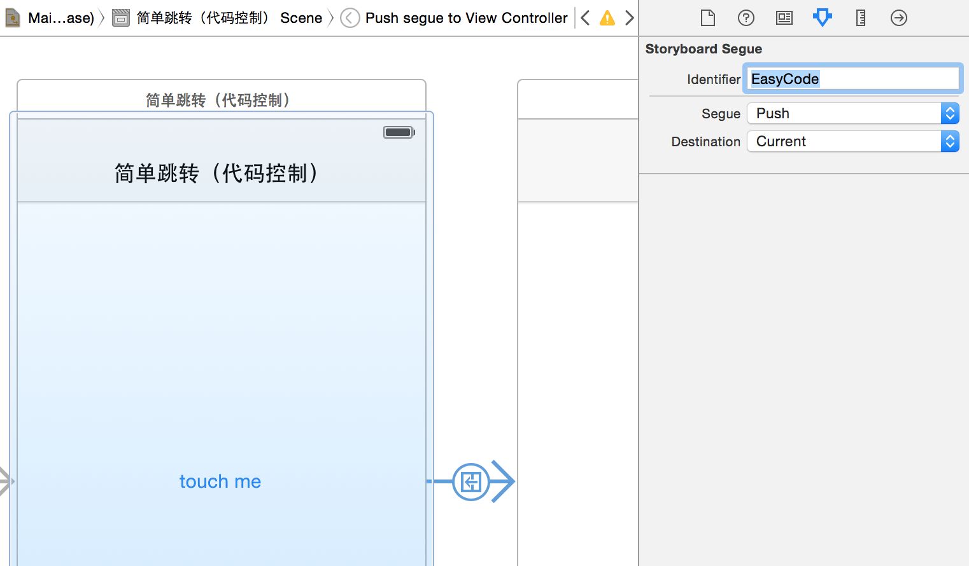Open the Size inspector ruler icon
Image resolution: width=969 pixels, height=566 pixels.
pos(861,18)
